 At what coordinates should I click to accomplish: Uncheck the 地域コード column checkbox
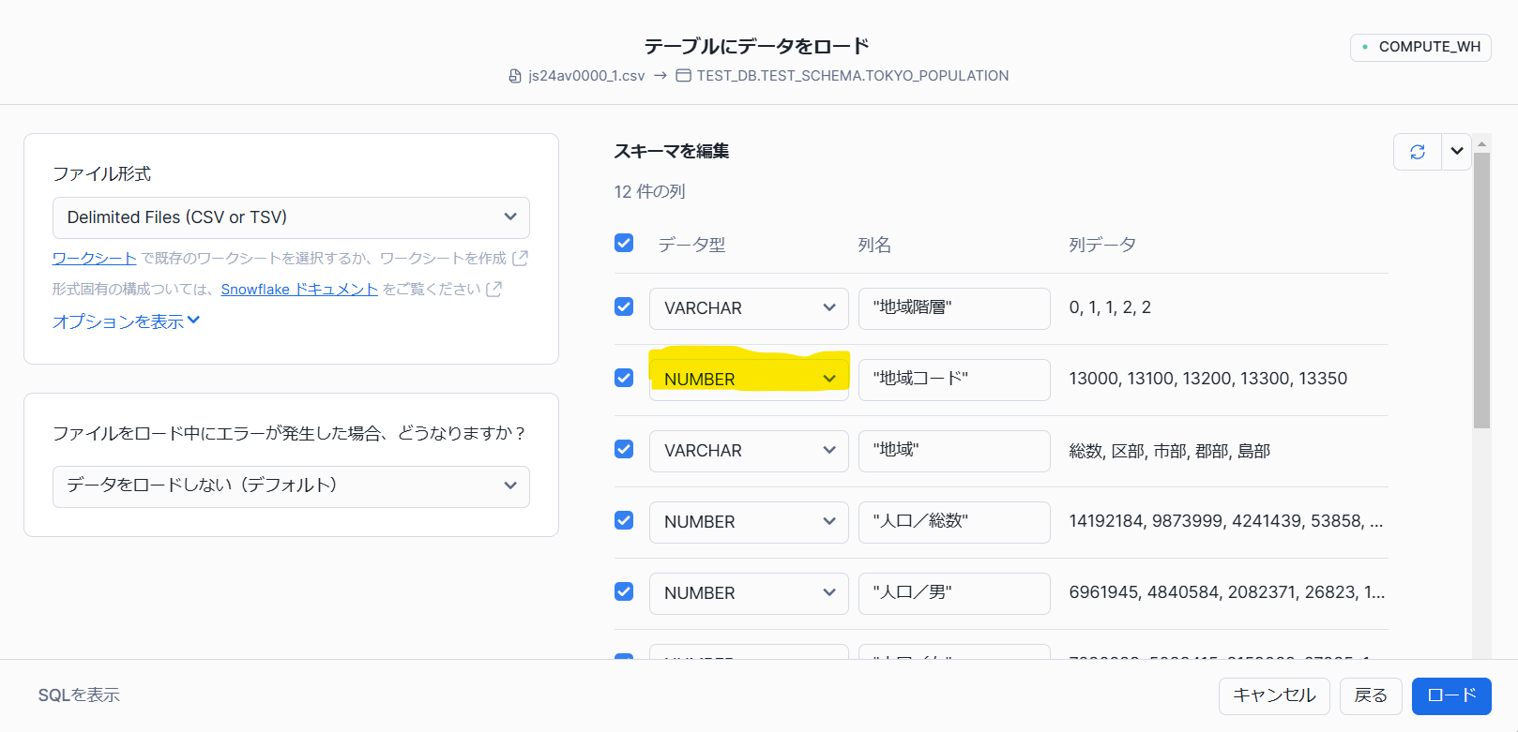624,379
